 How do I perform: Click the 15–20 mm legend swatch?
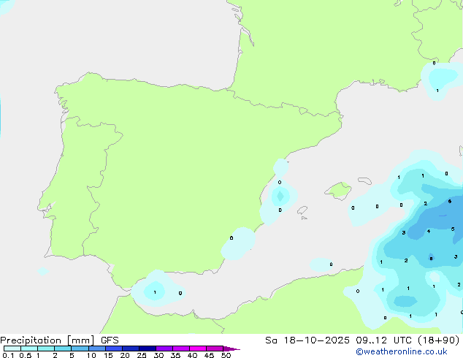click(114, 349)
